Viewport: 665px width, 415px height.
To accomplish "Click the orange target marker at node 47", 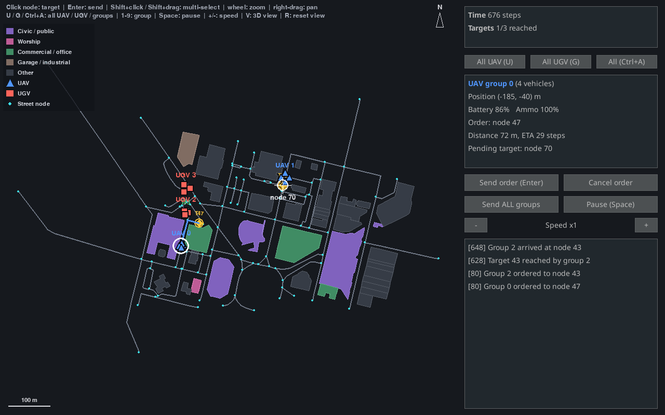I will [x=199, y=223].
